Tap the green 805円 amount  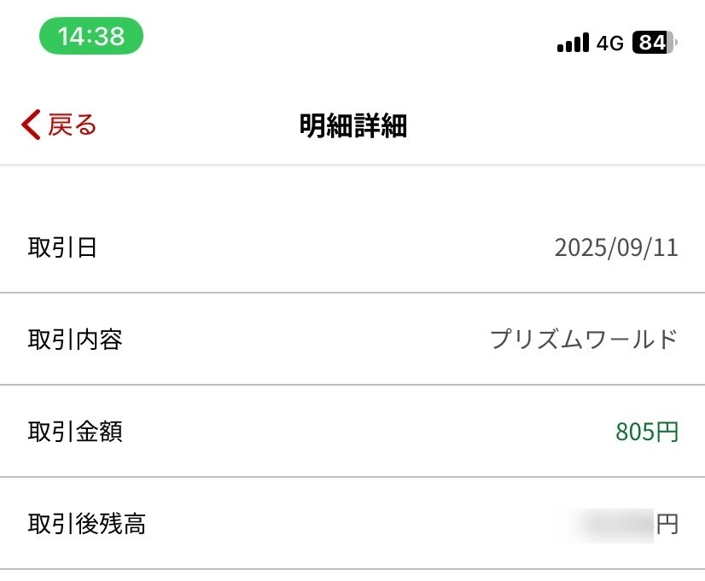click(647, 432)
